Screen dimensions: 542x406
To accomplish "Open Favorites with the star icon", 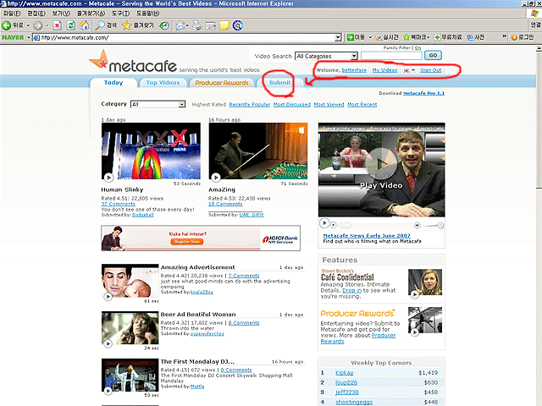I will tap(137, 25).
